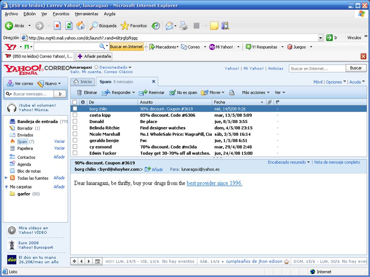
Task: Open the Ver dropdown in mail toolbar
Action: click(280, 93)
